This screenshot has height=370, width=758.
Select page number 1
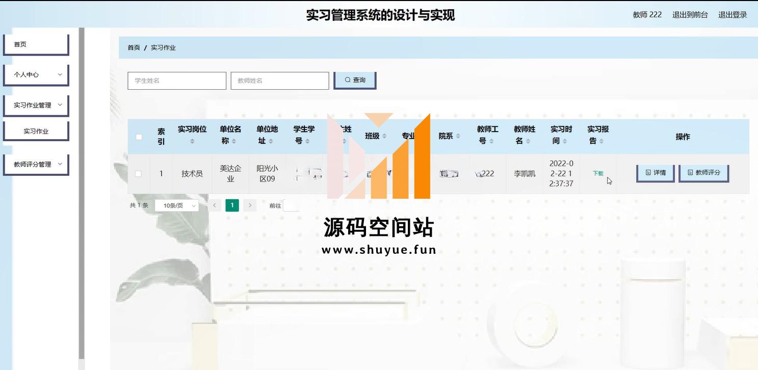pyautogui.click(x=232, y=205)
